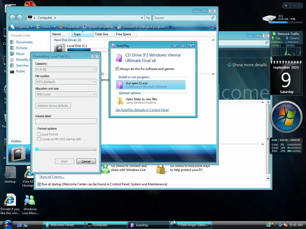Click the CD Drive (F:) disc icon

coord(119,58)
